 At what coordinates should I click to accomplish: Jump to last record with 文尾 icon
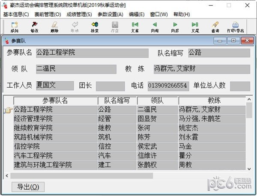195,27
